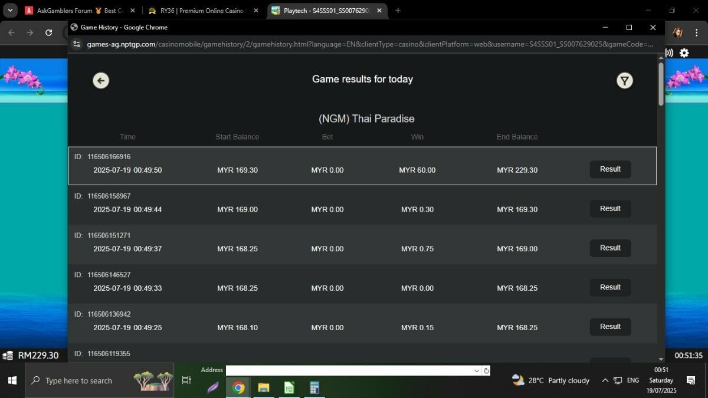Viewport: 708px width, 398px height.
Task: Click the Type here to search box
Action: click(99, 380)
